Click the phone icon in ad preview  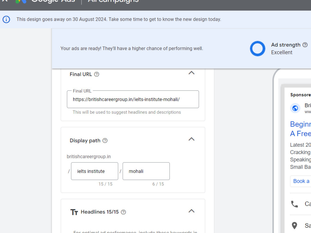tap(294, 204)
